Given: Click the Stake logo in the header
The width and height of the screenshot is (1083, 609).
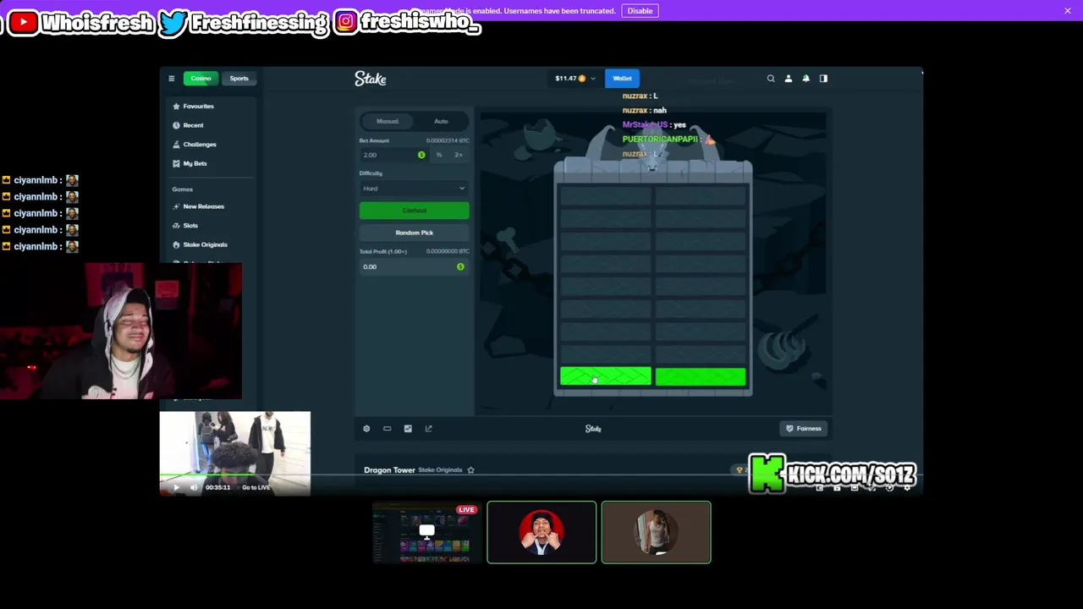Looking at the screenshot, I should click(x=371, y=79).
